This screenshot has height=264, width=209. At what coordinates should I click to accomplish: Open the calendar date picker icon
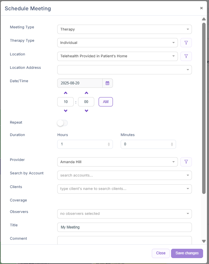(x=107, y=83)
